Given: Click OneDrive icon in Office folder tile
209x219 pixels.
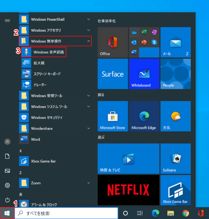Looking at the screenshot, I should (134, 32).
